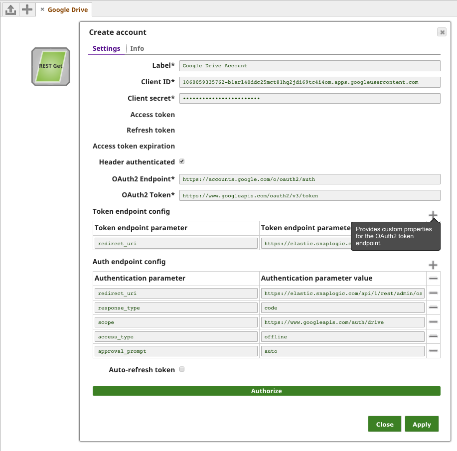Click the OAuth2 Token URL field
The image size is (457, 451).
coord(309,195)
